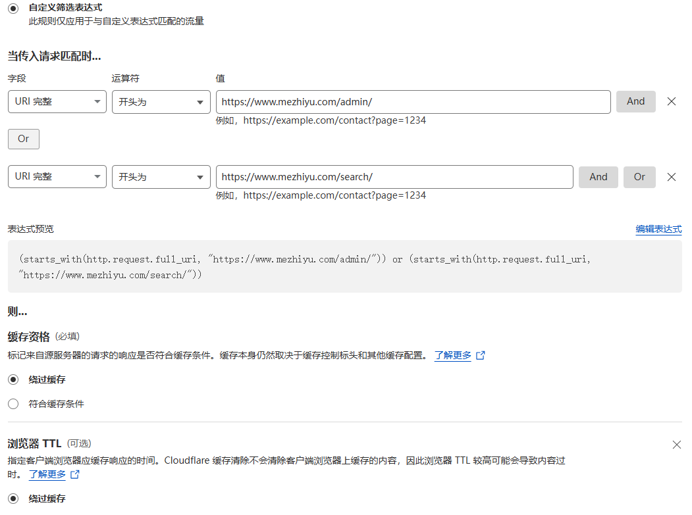Viewport: 692px width, 515px height.
Task: Click And button after the admin URL
Action: pos(635,101)
